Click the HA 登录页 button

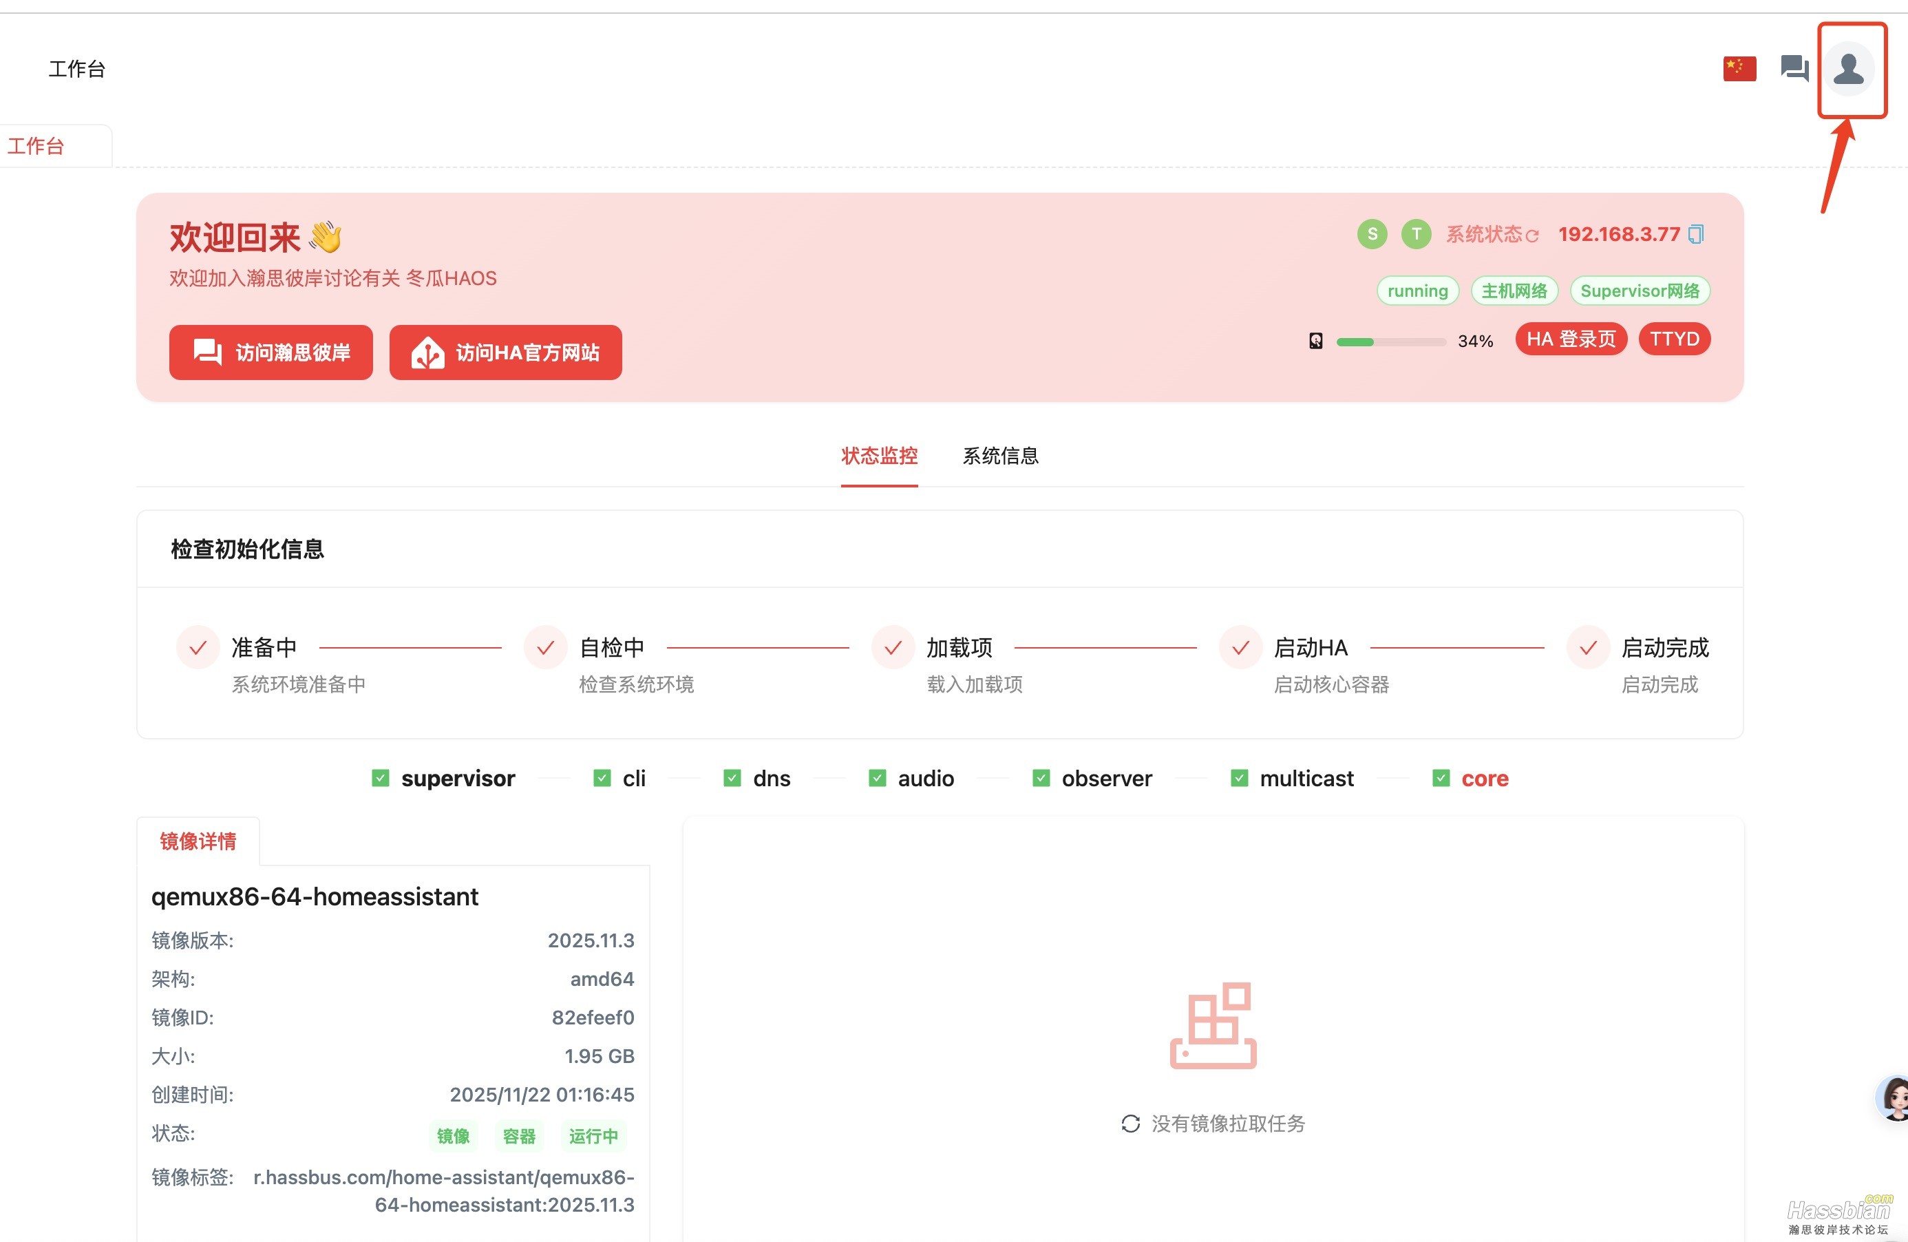1571,339
